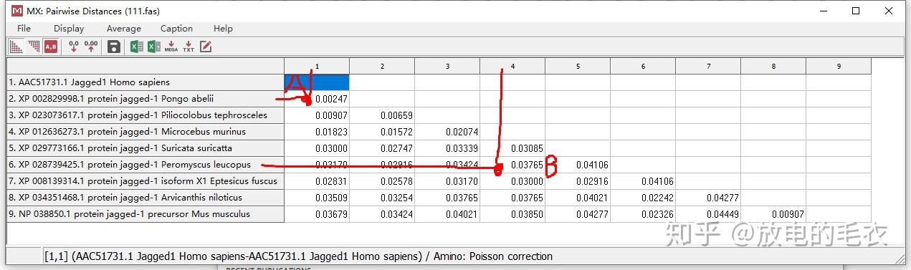Click distance cell 0.02831

317,181
